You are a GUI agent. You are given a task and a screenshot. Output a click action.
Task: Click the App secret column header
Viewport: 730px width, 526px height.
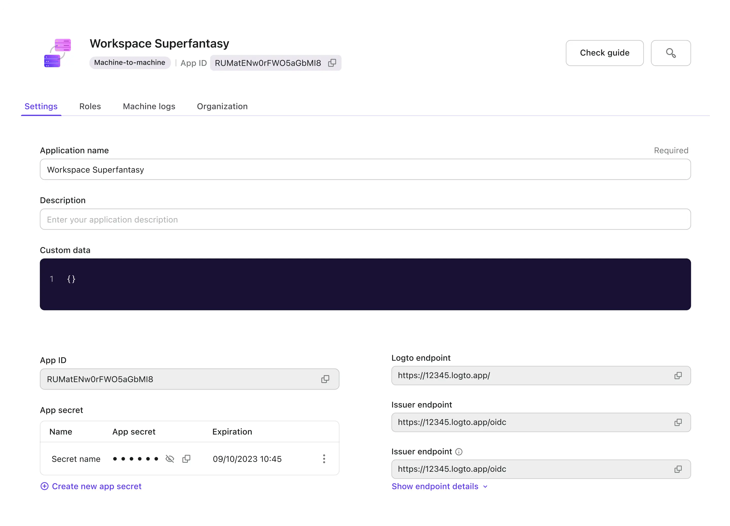point(134,431)
